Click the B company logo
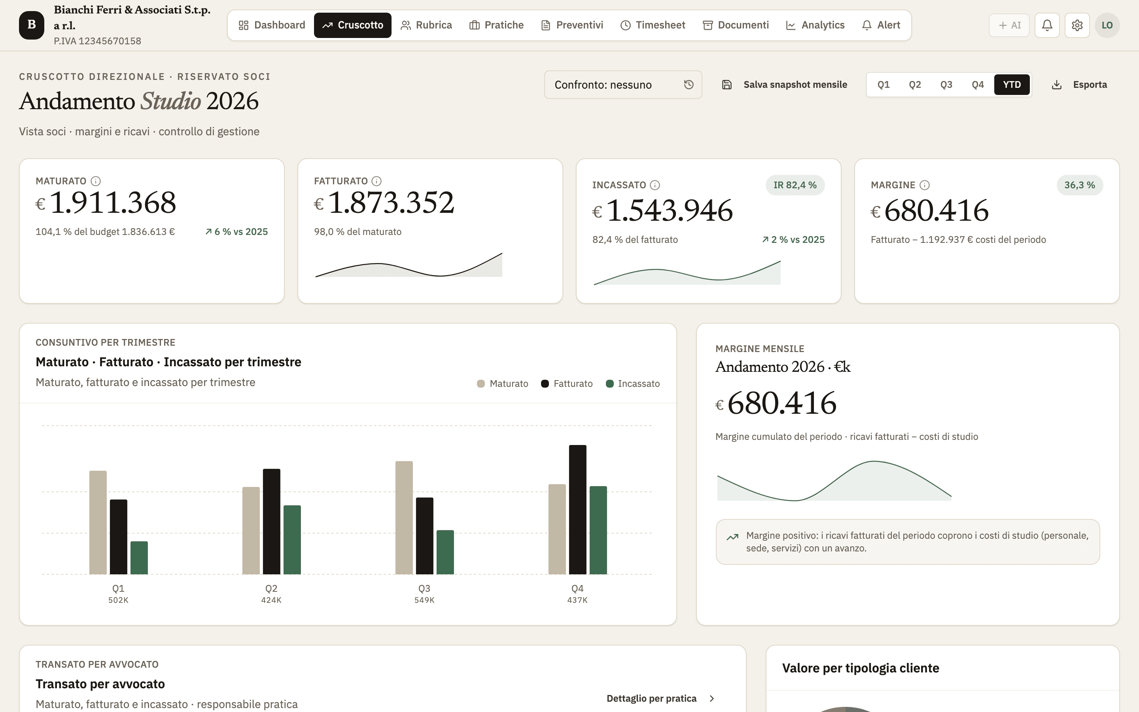Viewport: 1139px width, 712px height. coord(32,25)
